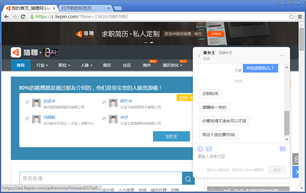
Task: Open 刘运华 profile link
Action: pyautogui.click(x=49, y=101)
